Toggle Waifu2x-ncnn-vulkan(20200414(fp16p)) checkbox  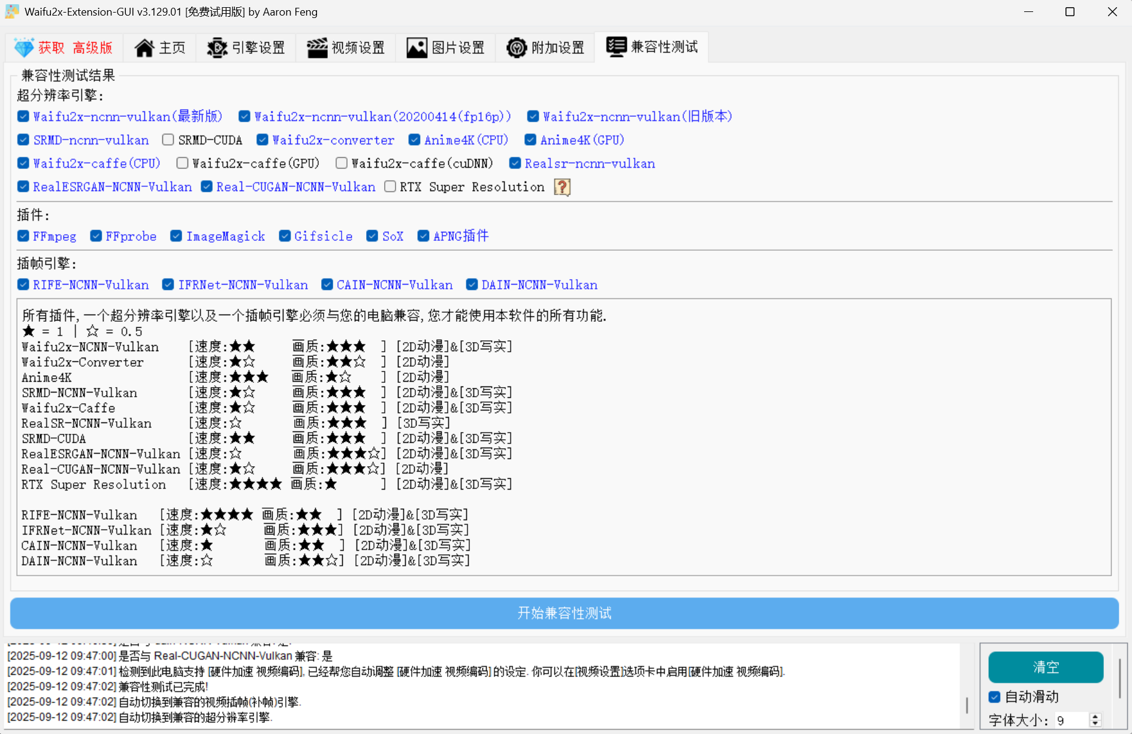tap(244, 116)
